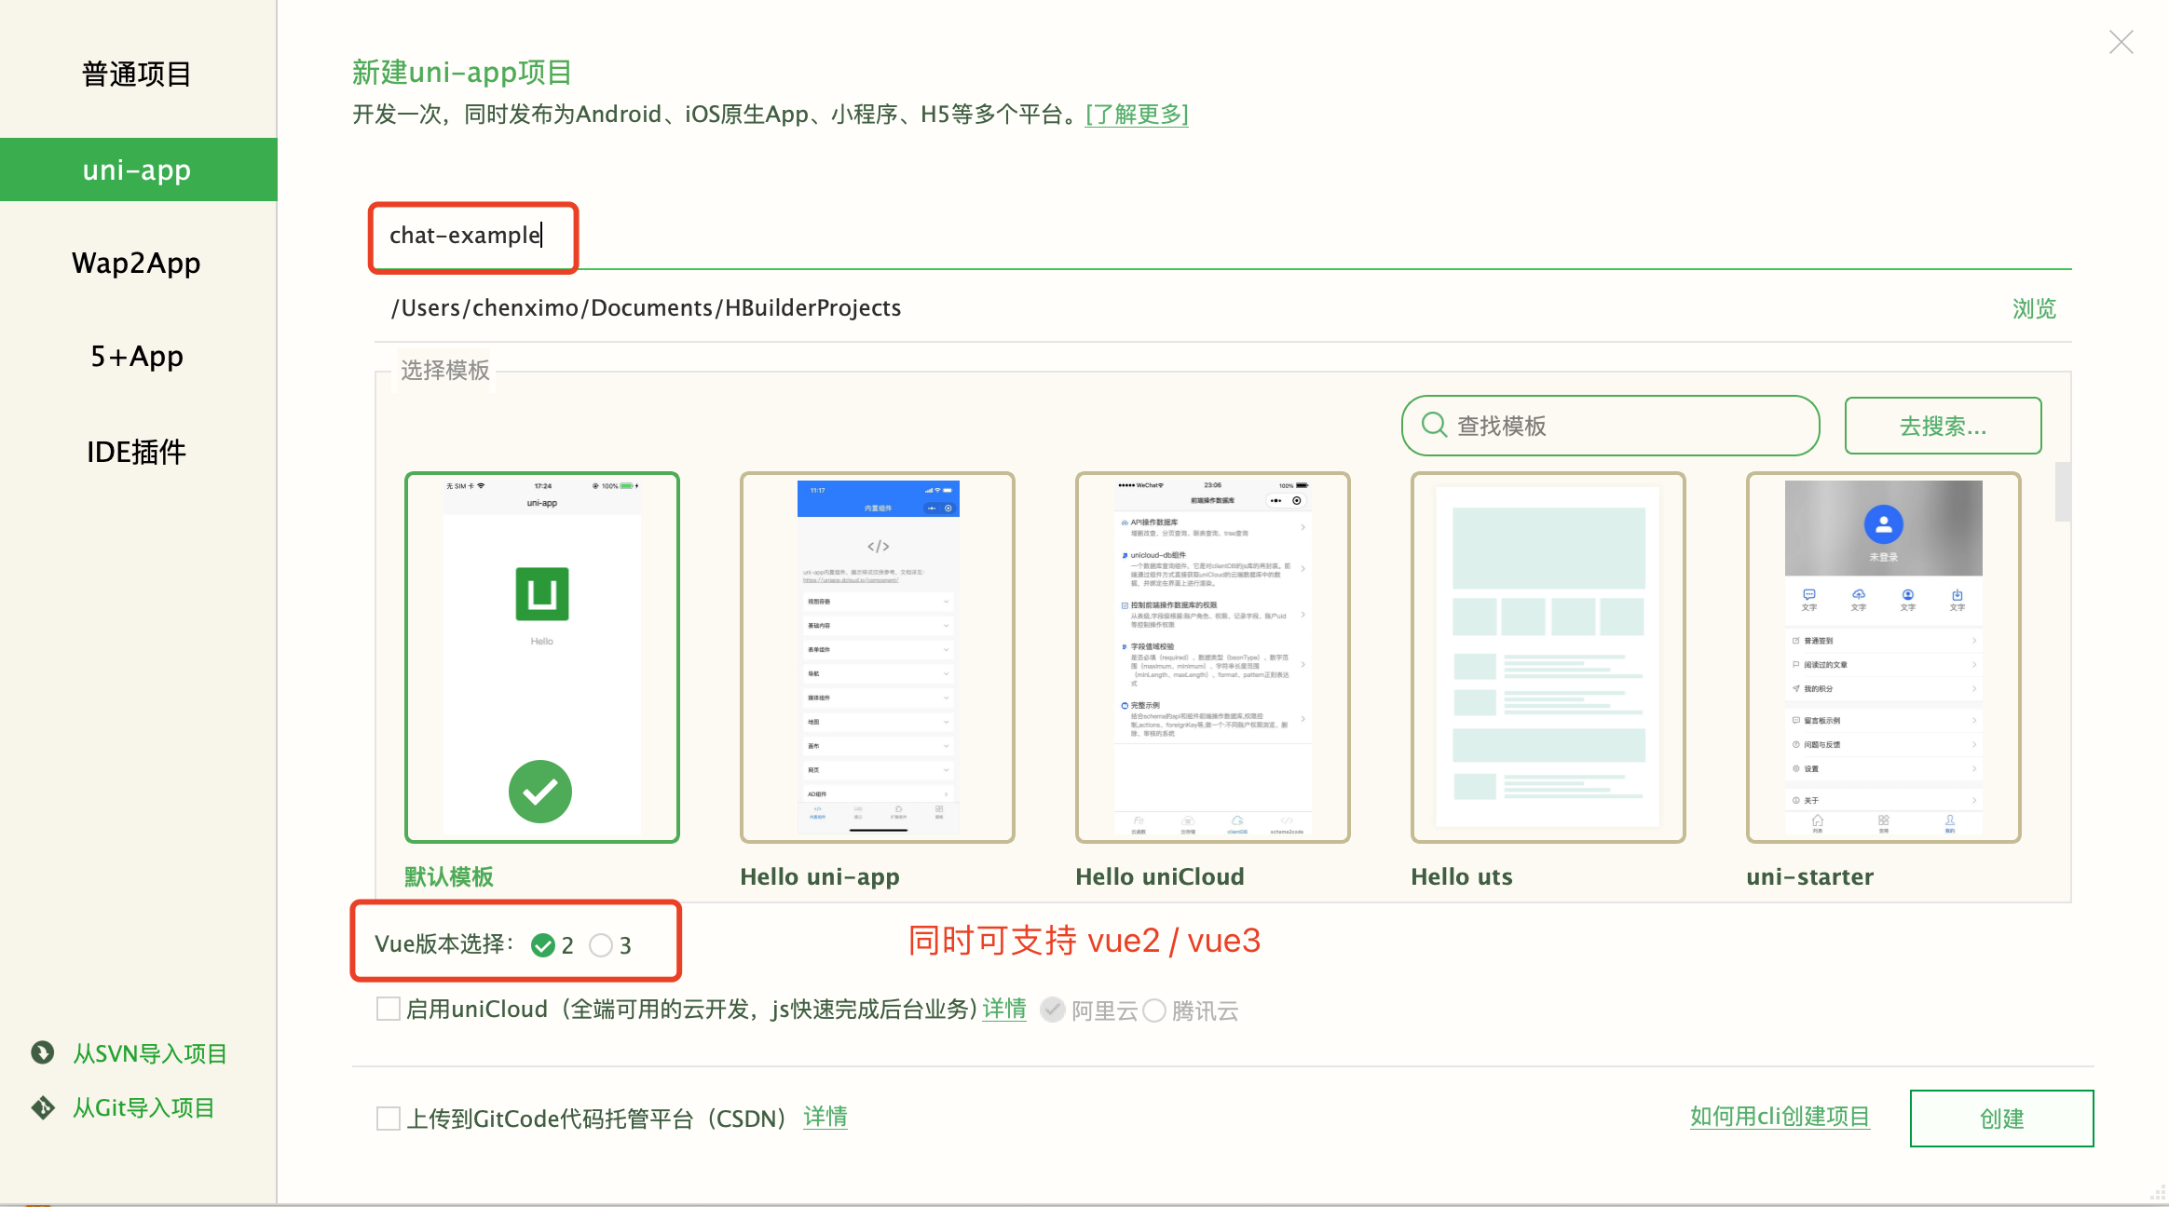Switch to the Wap2App project type

pyautogui.click(x=137, y=263)
